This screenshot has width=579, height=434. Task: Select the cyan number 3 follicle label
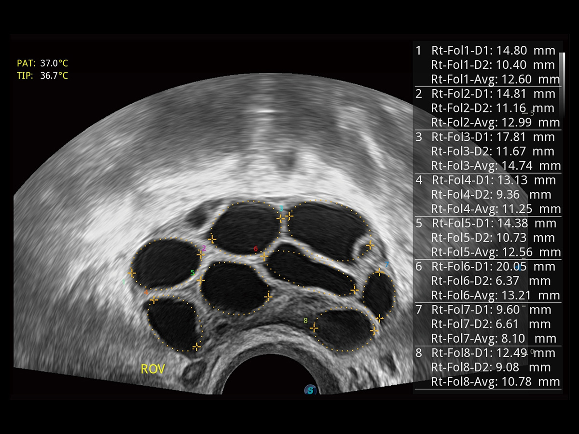(x=281, y=209)
